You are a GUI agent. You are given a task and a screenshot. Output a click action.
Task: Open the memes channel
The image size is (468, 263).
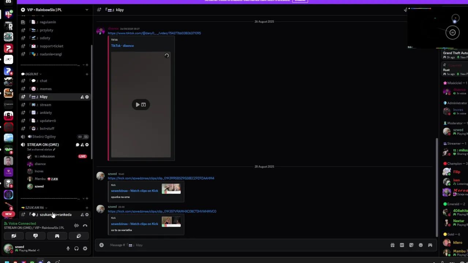(x=55, y=89)
